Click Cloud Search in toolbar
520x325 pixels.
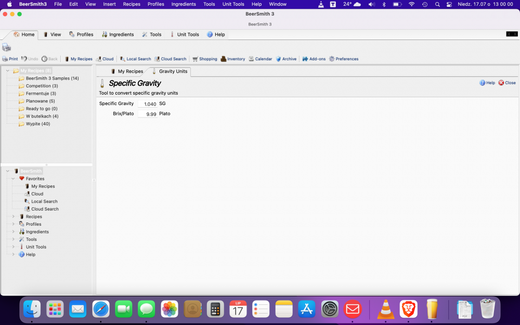[x=170, y=59]
